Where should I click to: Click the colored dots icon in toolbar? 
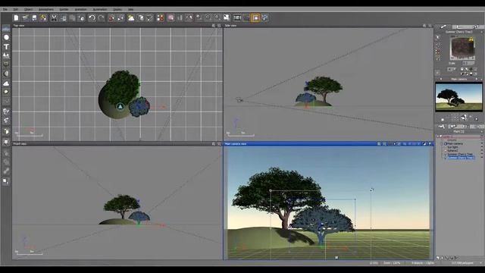coord(160,18)
